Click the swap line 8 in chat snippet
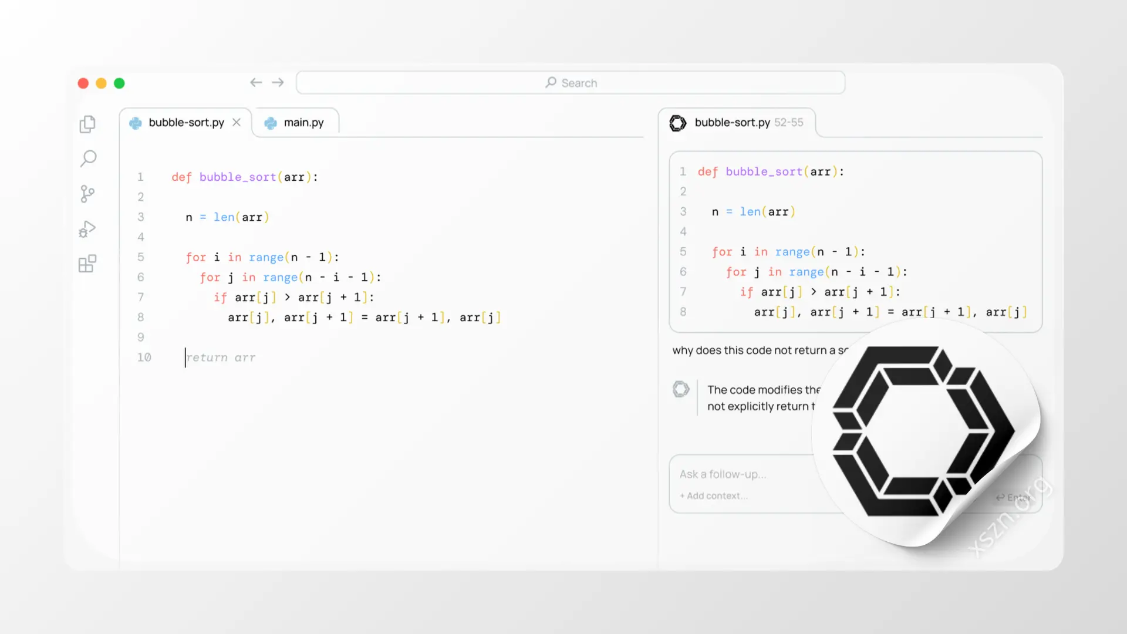1127x634 pixels. [x=890, y=312]
